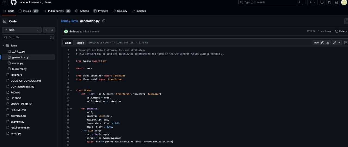Navigate to second llama breadcrumb folder
Image resolution: width=348 pixels, height=147 pixels.
point(74,21)
